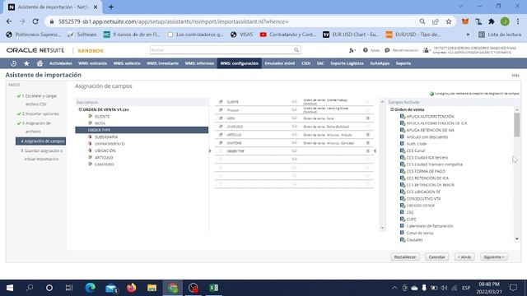
Task: Go to the NetSuite home icon
Action: (40, 63)
